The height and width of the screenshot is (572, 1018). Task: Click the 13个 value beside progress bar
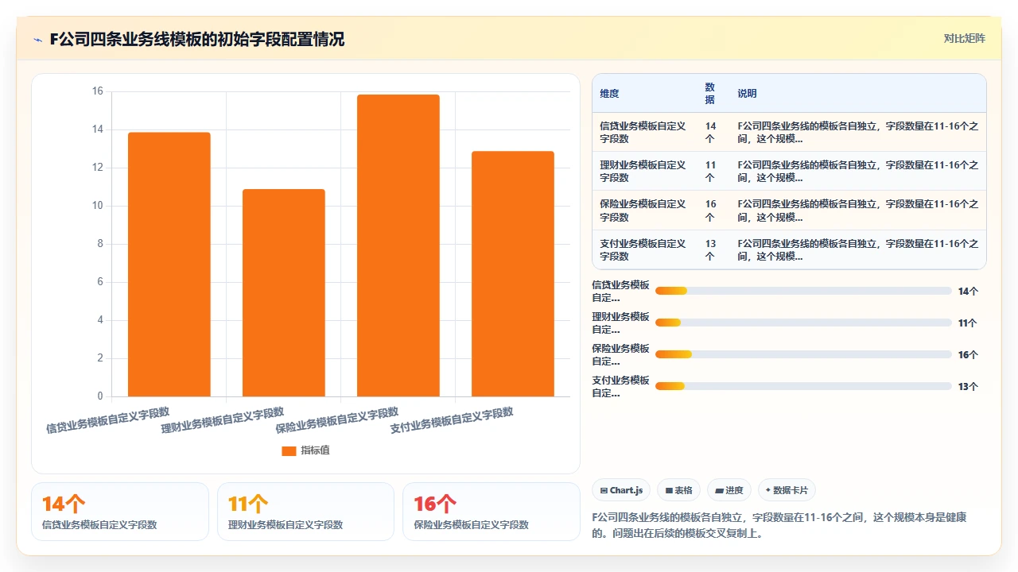tap(968, 387)
